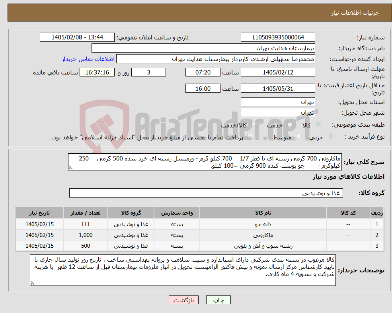Click the واحد شمارش column header
The width and height of the screenshot is (392, 313).
(177, 213)
